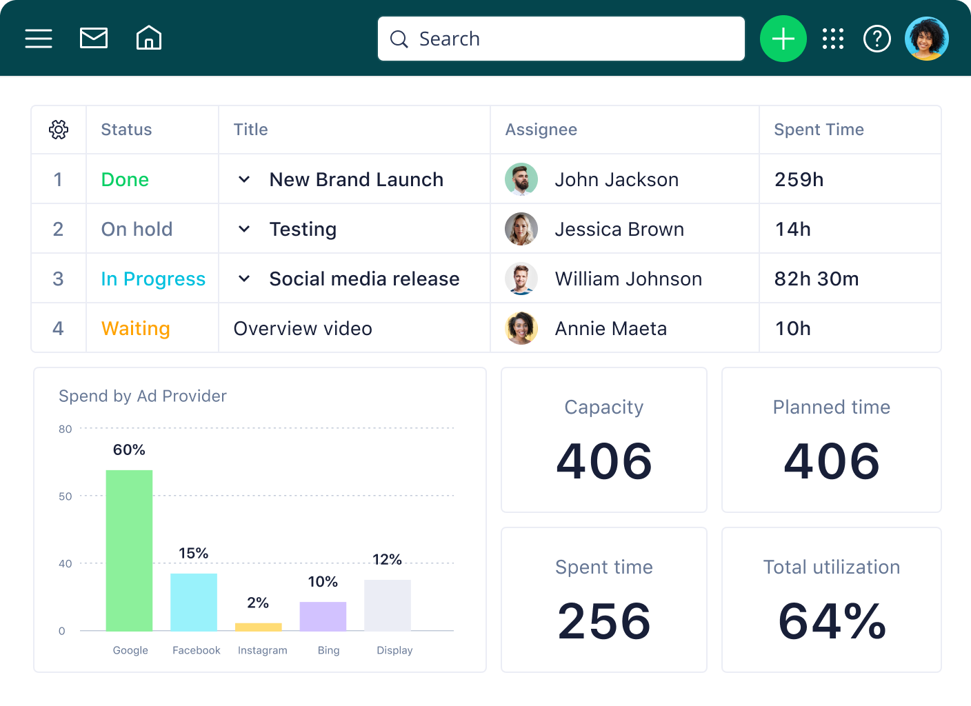Open table settings gear icon

coord(59,130)
